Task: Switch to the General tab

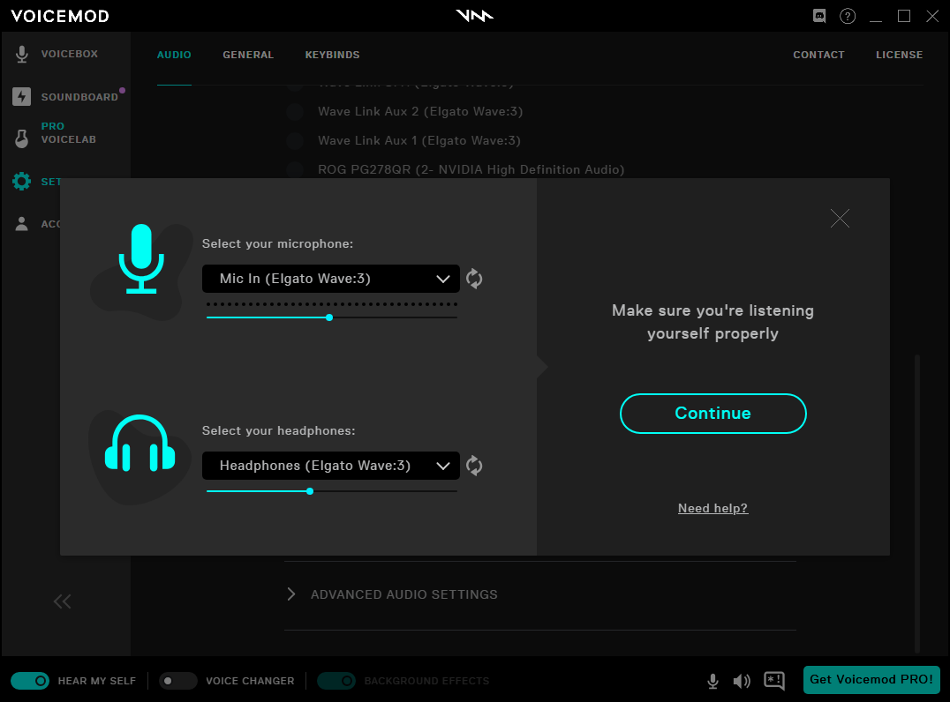Action: 248,55
